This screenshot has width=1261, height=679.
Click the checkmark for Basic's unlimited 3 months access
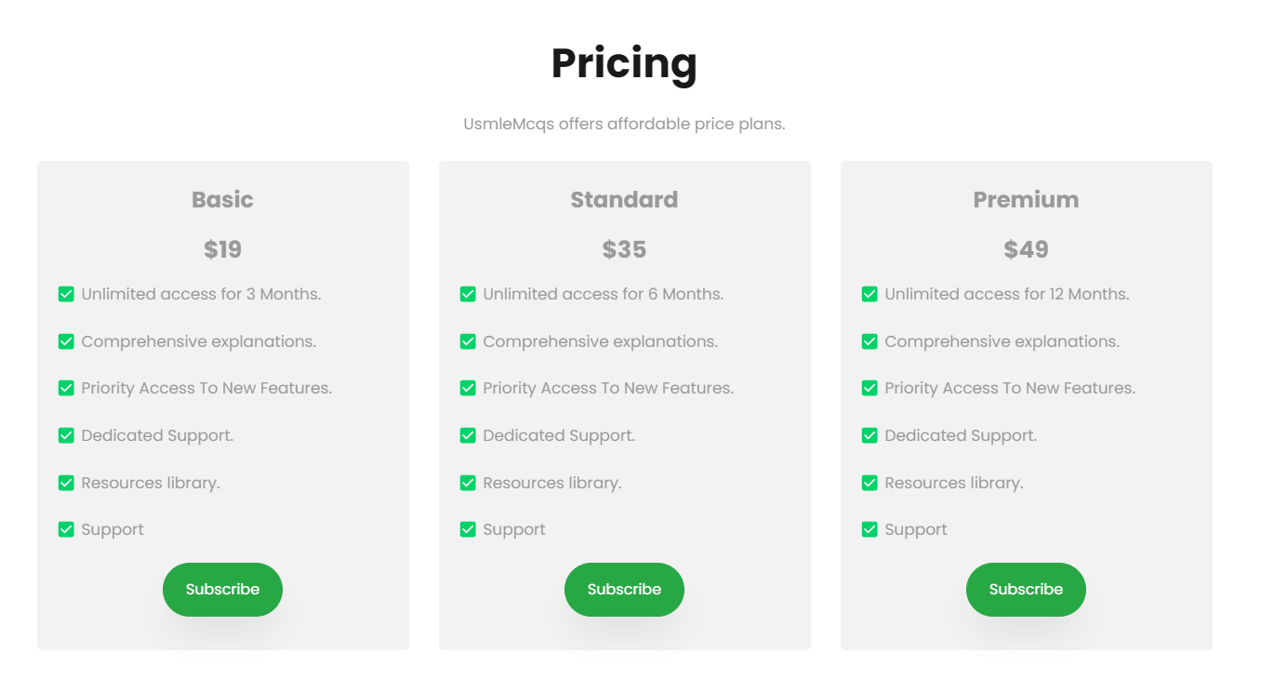66,293
